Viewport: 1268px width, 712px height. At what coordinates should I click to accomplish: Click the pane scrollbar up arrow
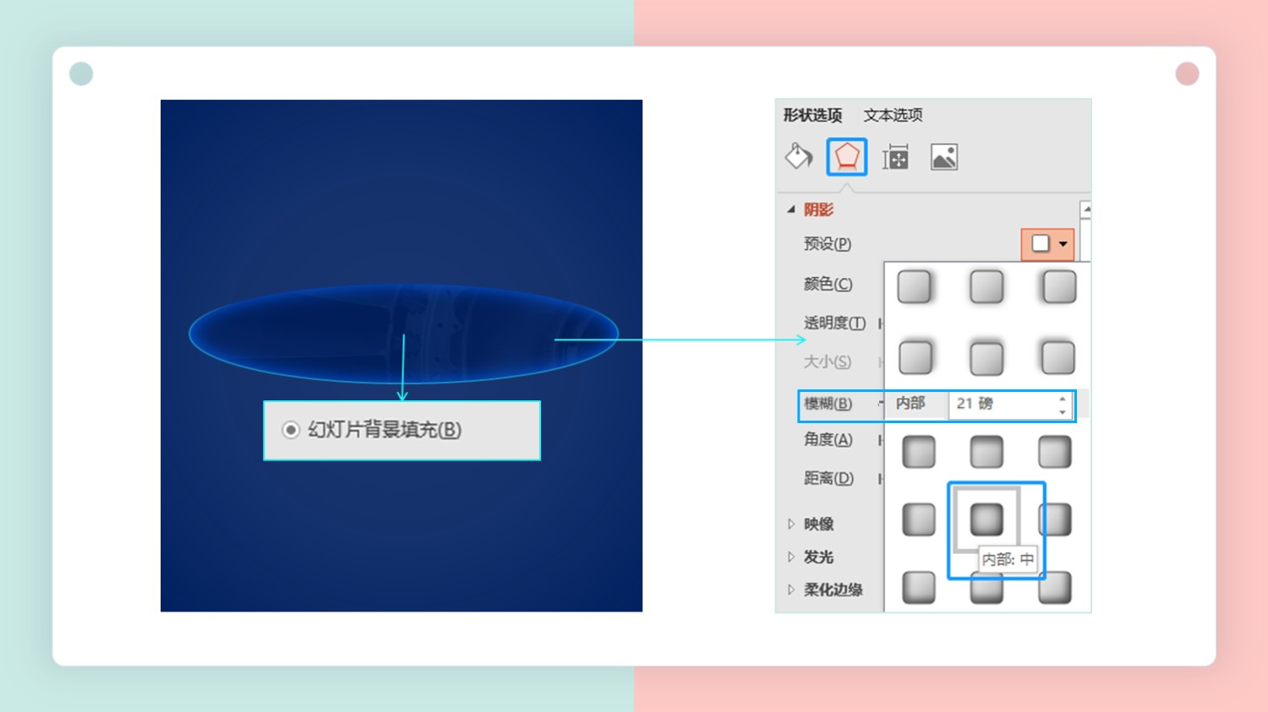coord(1085,209)
